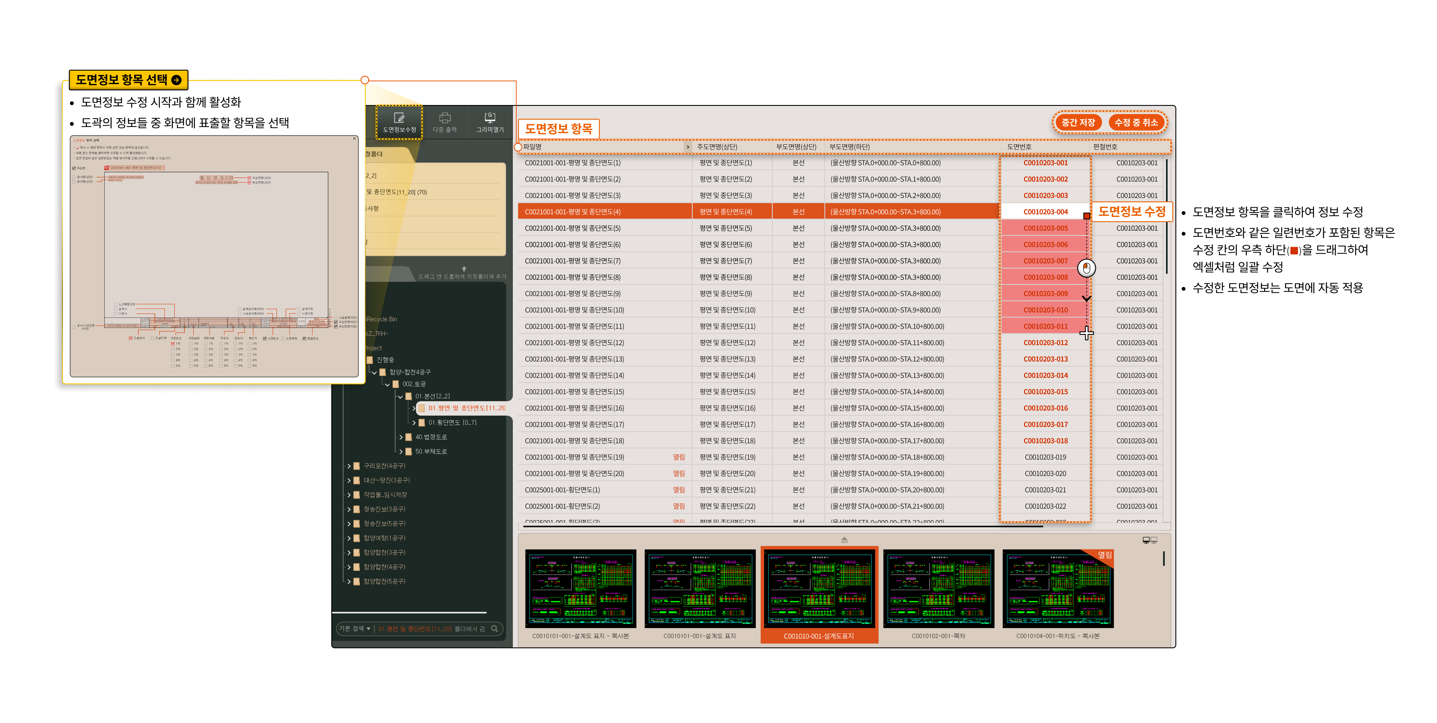
Task: Click the 도면정보수정 edit toolbar icon
Action: [399, 118]
